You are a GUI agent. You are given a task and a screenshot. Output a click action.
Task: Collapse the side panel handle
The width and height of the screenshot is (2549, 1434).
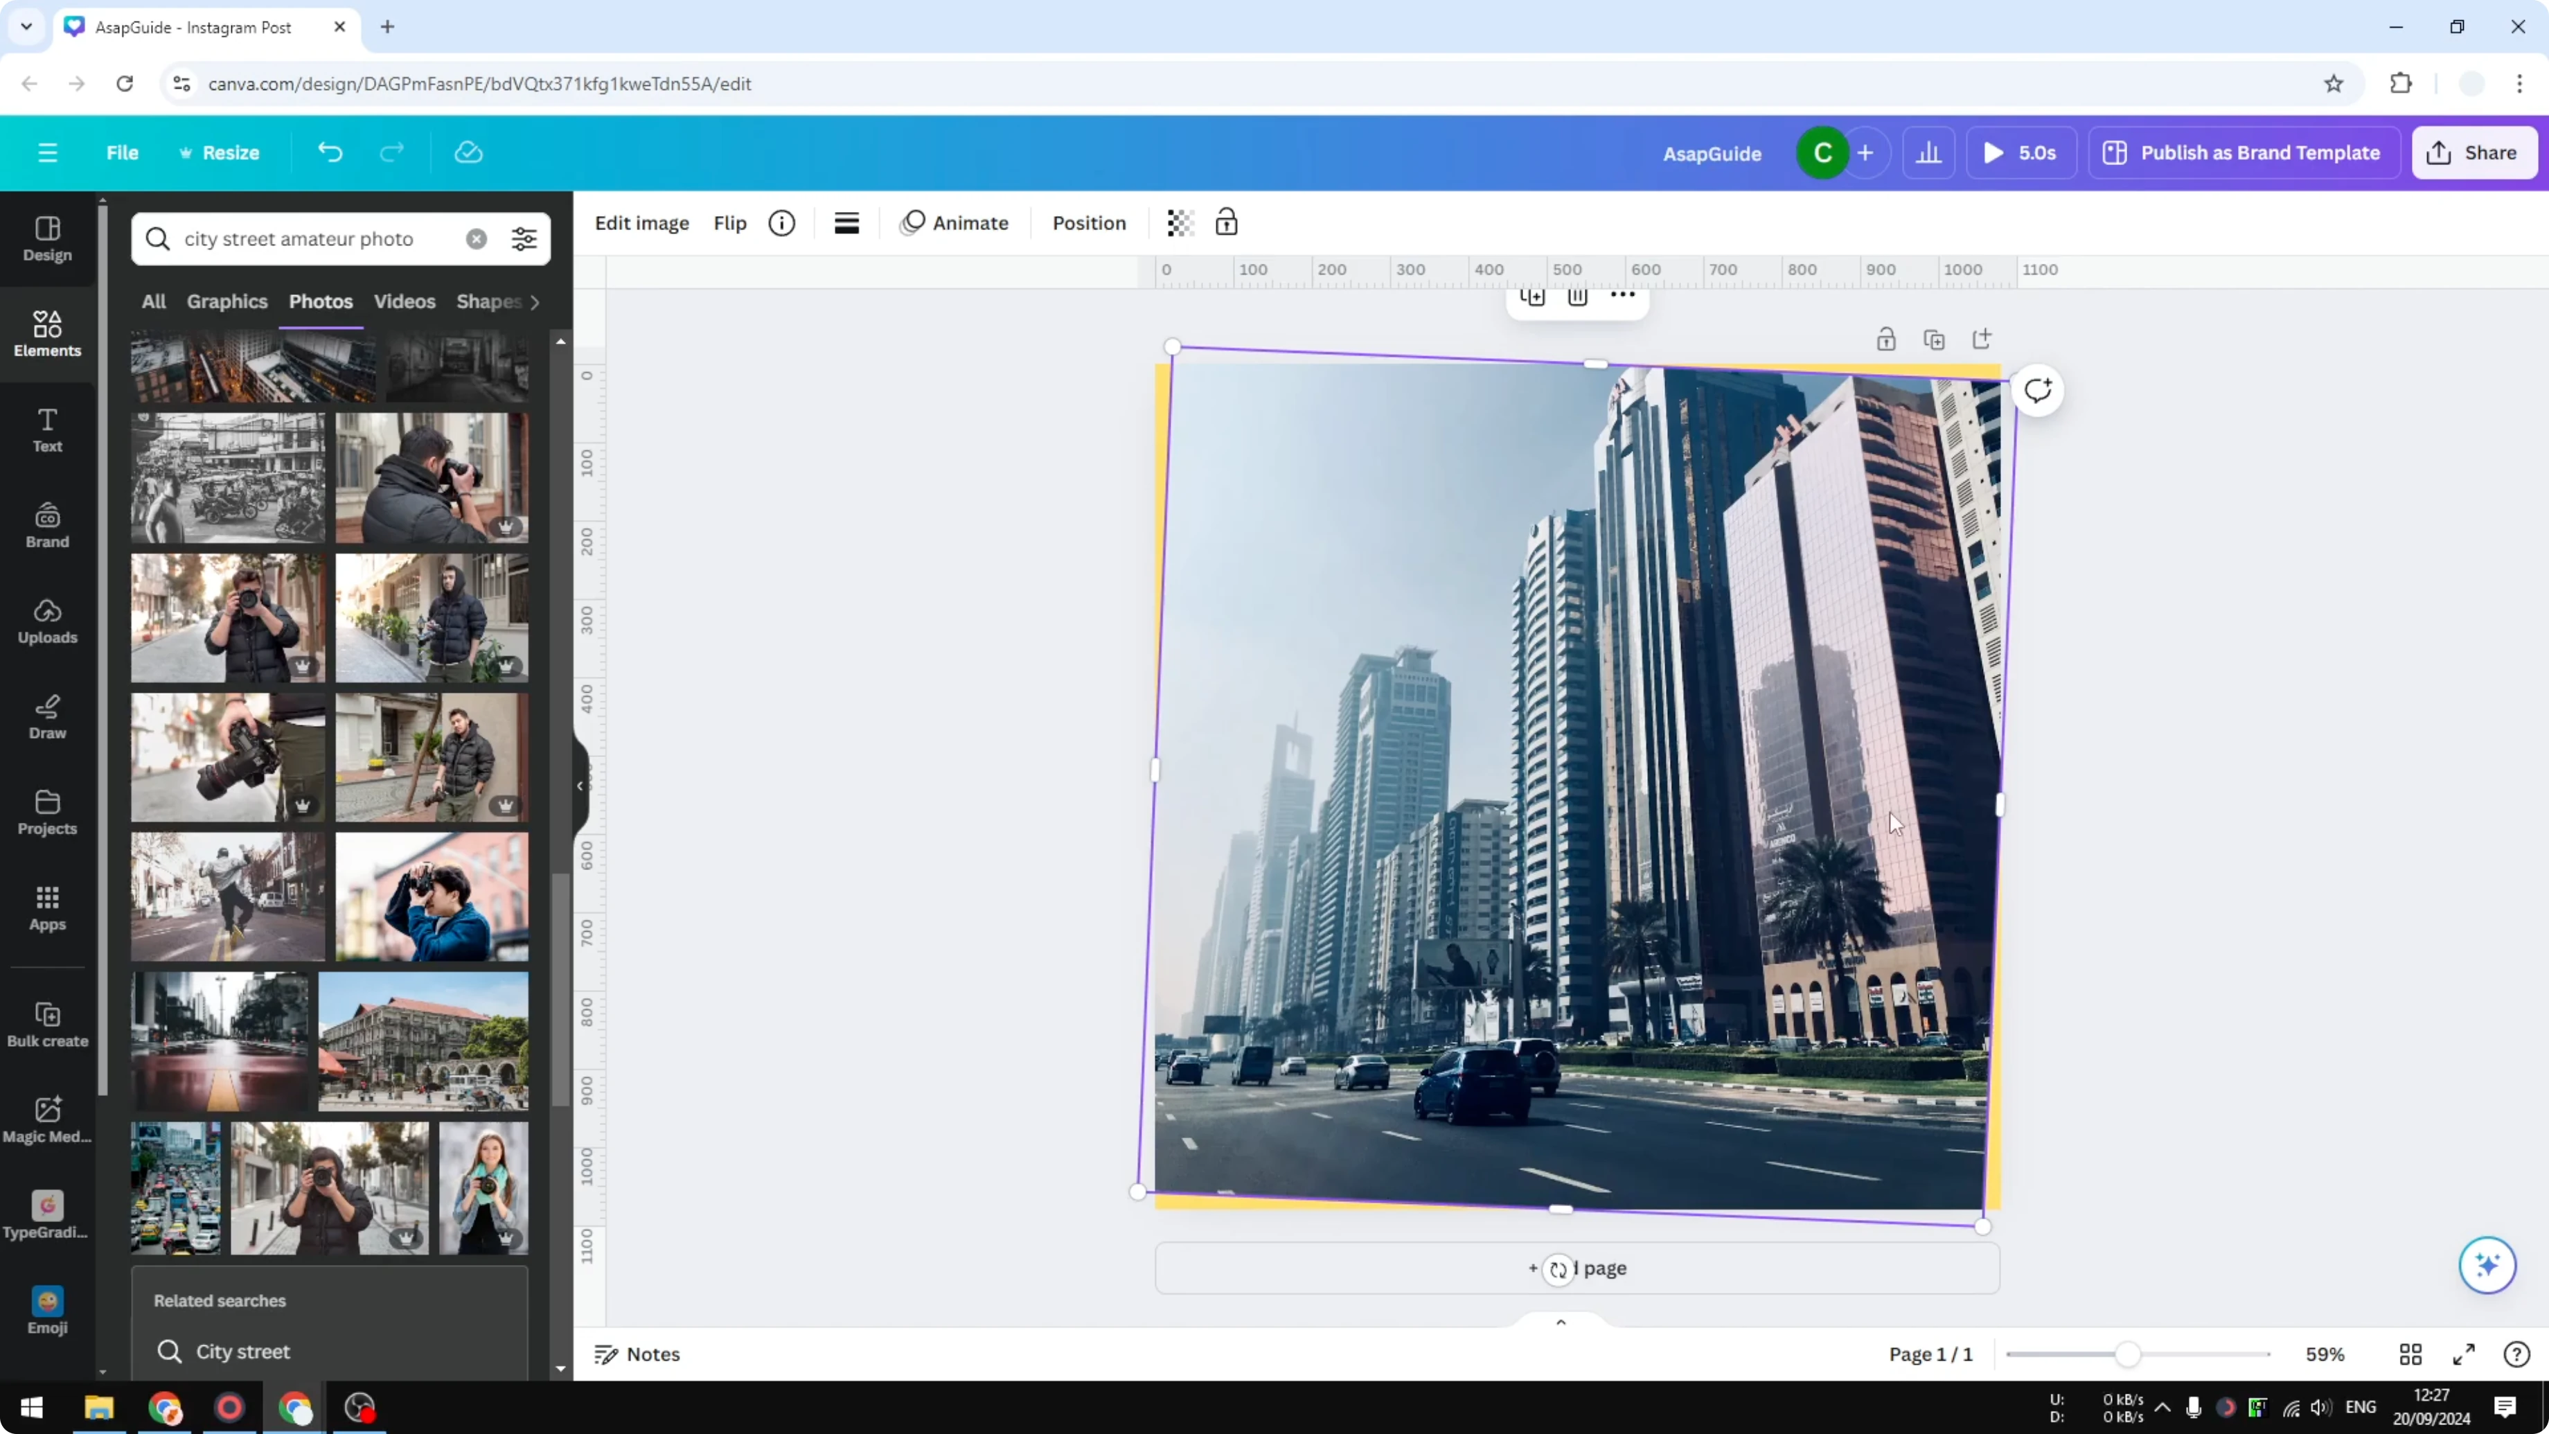pyautogui.click(x=581, y=786)
